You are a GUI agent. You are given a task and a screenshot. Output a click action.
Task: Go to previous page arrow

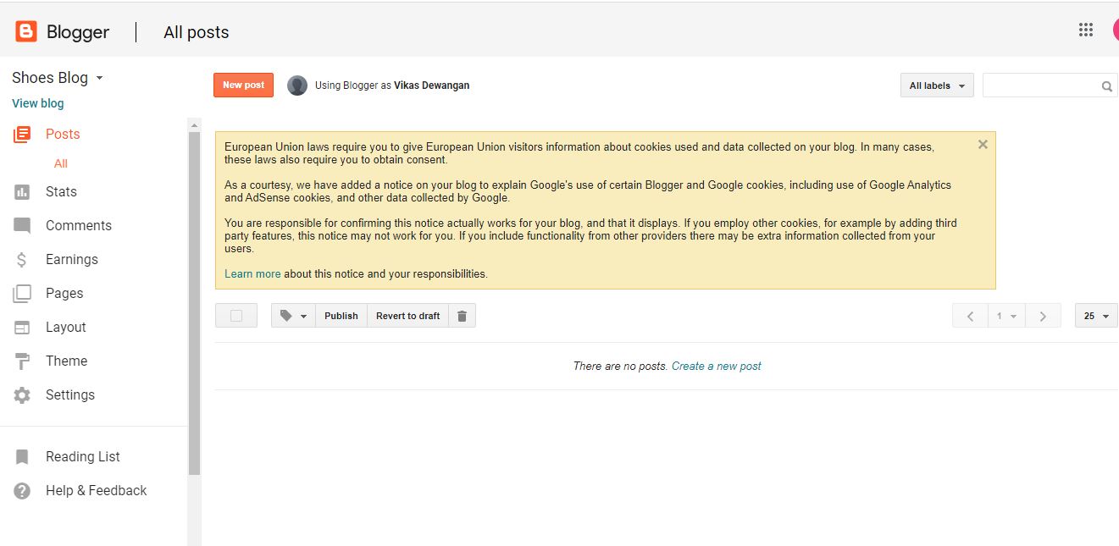[x=970, y=316]
